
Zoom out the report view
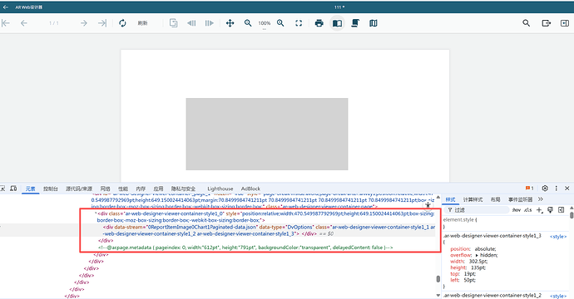click(248, 23)
